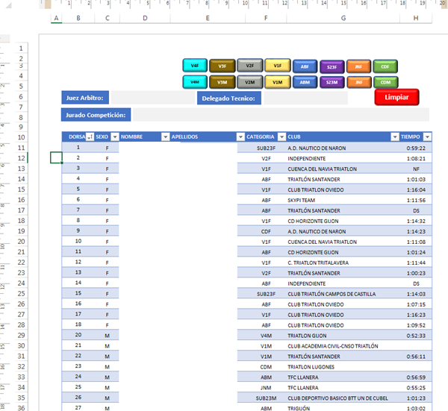Select the green CDF category button
Viewport: 448px width, 411px height.
(x=385, y=66)
